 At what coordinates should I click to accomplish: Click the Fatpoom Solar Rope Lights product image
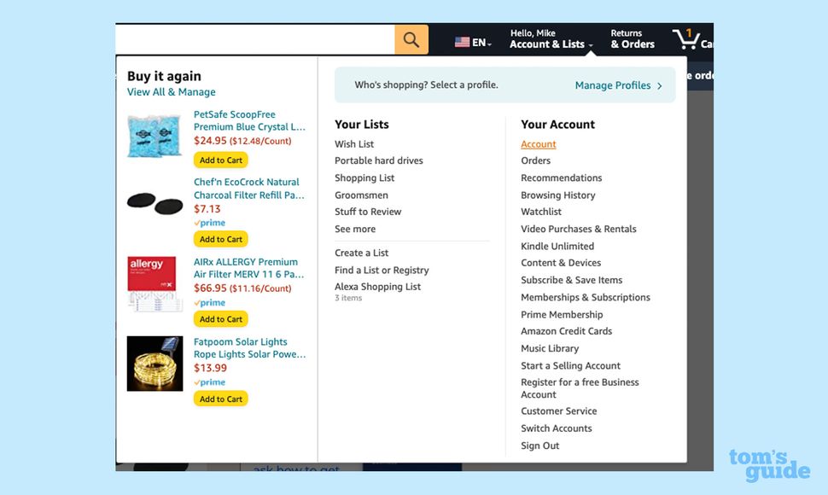(x=154, y=363)
